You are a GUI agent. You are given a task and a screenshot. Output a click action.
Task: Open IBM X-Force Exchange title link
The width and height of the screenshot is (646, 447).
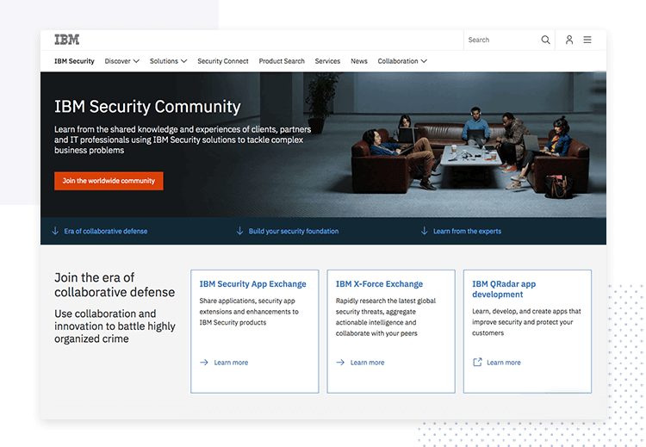379,284
